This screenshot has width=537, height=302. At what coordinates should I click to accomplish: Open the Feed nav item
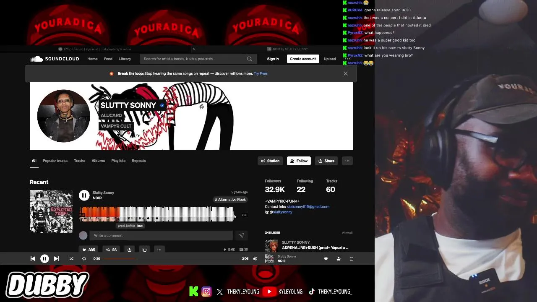click(108, 59)
